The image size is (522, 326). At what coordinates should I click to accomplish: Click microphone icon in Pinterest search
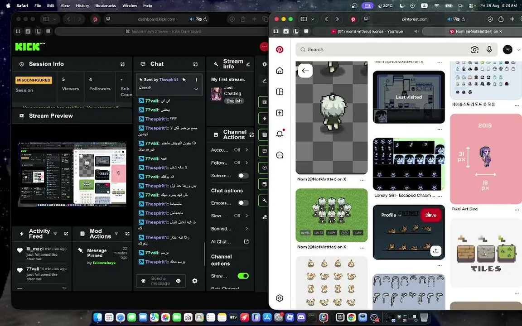(x=489, y=49)
